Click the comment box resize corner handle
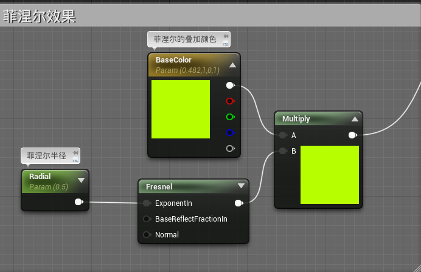 (x=418, y=269)
